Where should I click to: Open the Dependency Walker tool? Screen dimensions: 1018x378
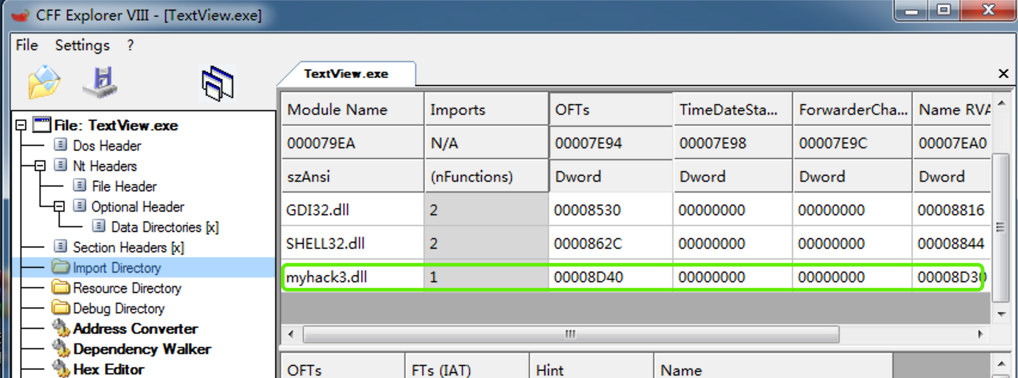tap(142, 349)
